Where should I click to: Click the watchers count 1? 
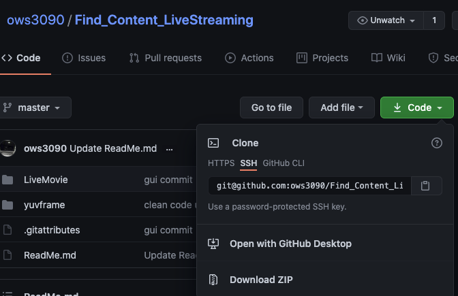pos(434,20)
